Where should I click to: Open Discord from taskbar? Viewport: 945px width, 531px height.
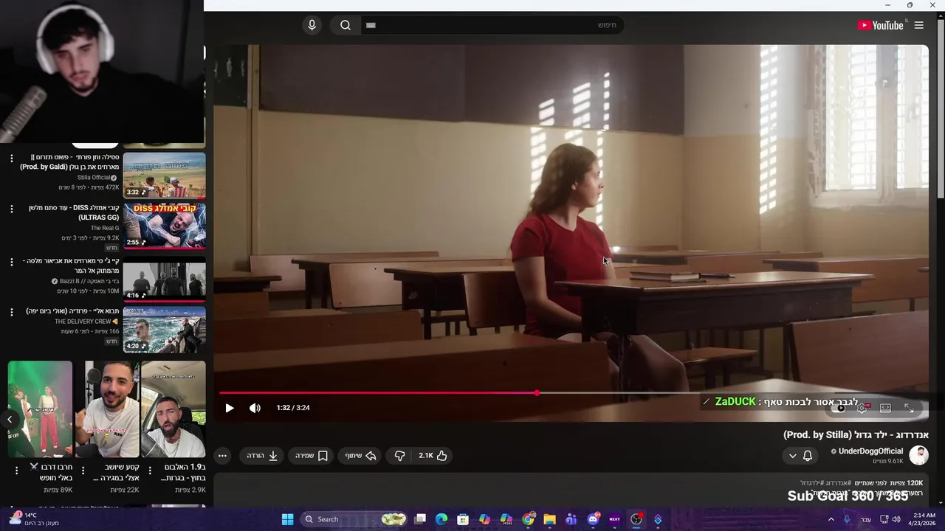[593, 519]
